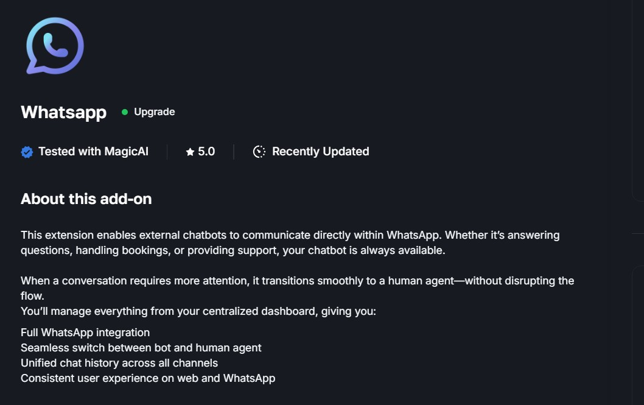Click the divider before Recently Updated
644x405 pixels.
point(234,152)
